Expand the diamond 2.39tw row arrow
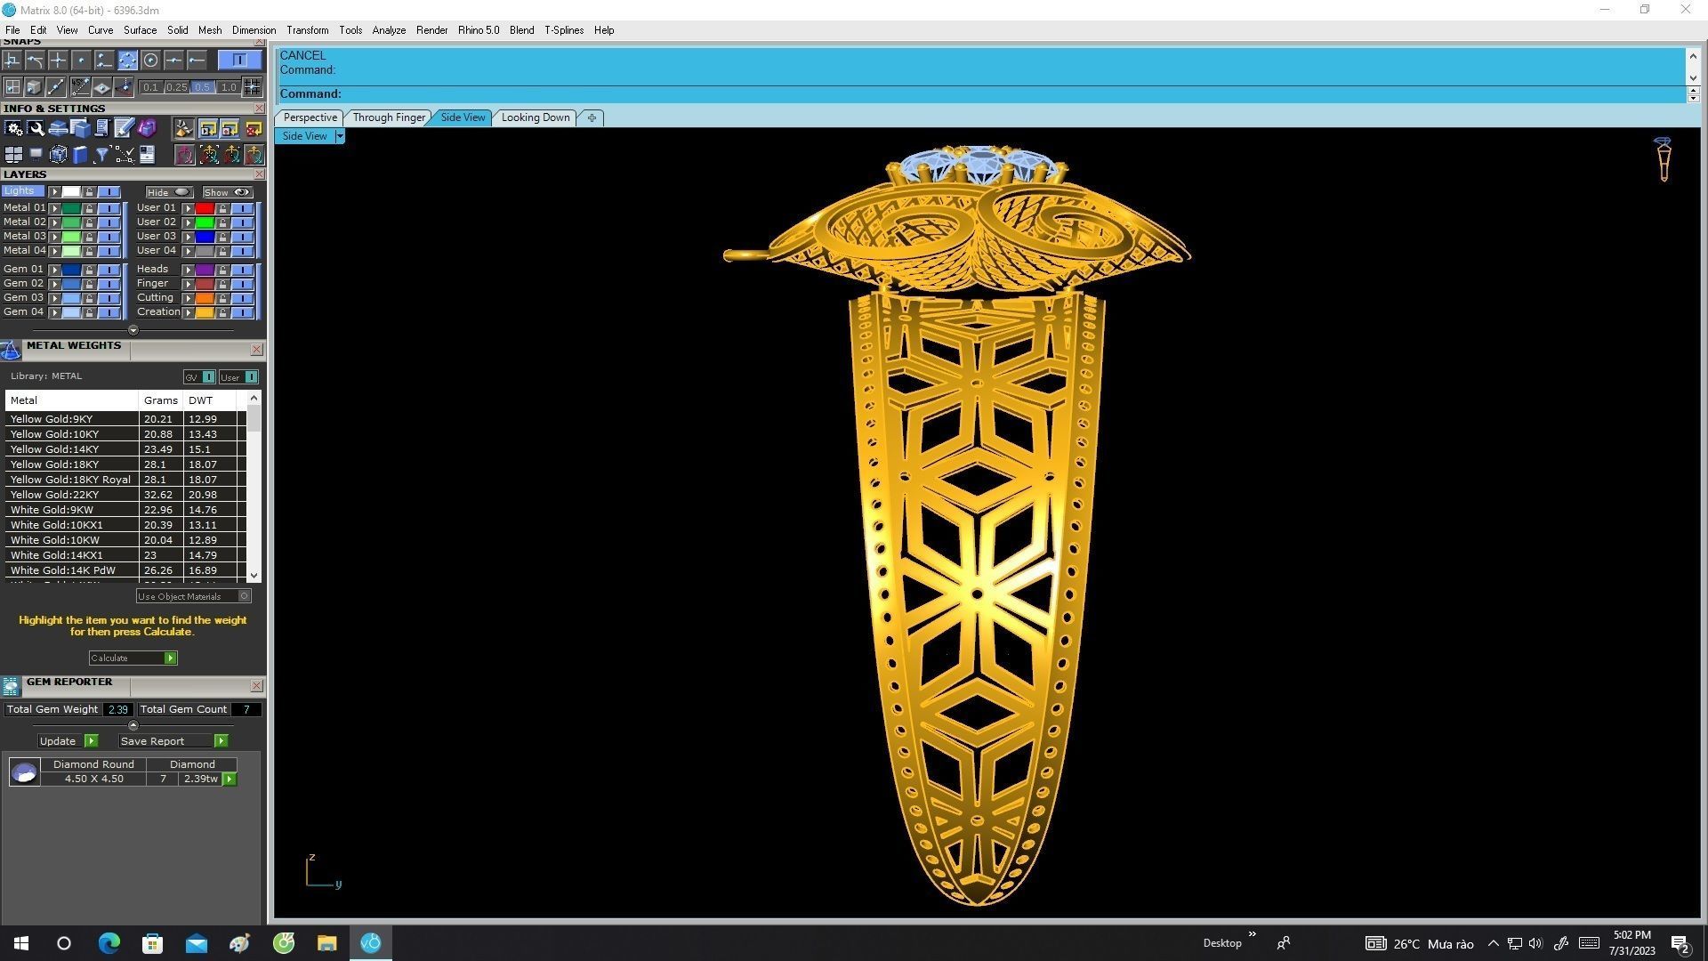1708x961 pixels. point(230,779)
